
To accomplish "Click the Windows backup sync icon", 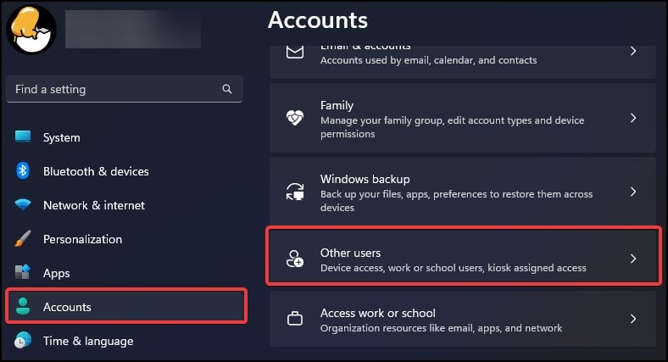I will pos(295,192).
